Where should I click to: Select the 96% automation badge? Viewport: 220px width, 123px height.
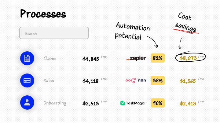(x=158, y=103)
